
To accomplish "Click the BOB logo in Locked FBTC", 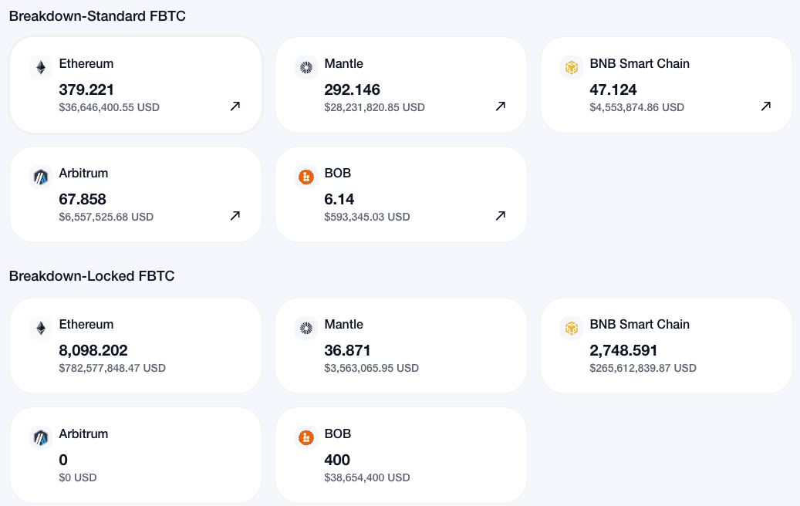I will (306, 437).
